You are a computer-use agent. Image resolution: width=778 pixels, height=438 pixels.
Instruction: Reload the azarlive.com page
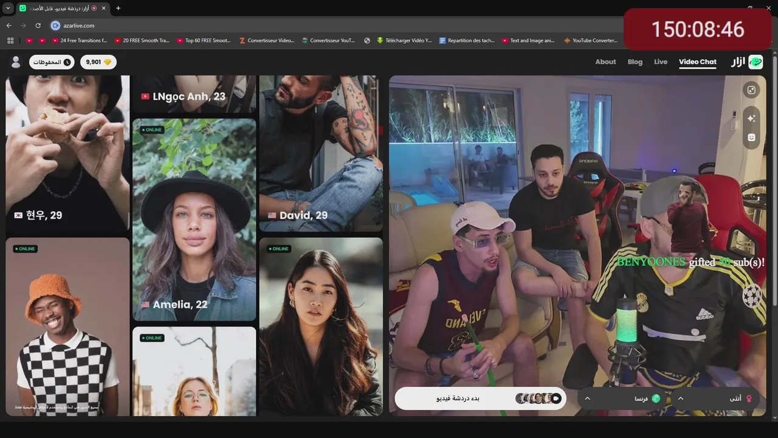tap(38, 26)
